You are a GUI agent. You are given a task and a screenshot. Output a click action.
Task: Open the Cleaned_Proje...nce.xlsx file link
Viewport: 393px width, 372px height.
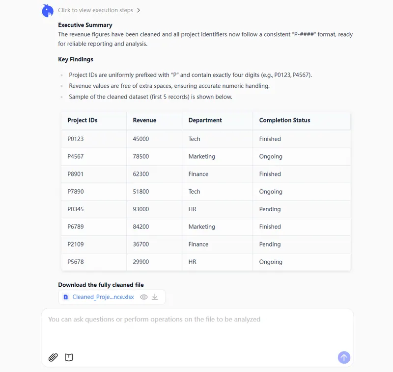[103, 297]
